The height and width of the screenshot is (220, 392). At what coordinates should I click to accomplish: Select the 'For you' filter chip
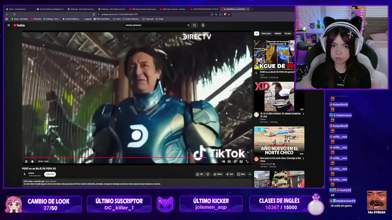tap(288, 33)
